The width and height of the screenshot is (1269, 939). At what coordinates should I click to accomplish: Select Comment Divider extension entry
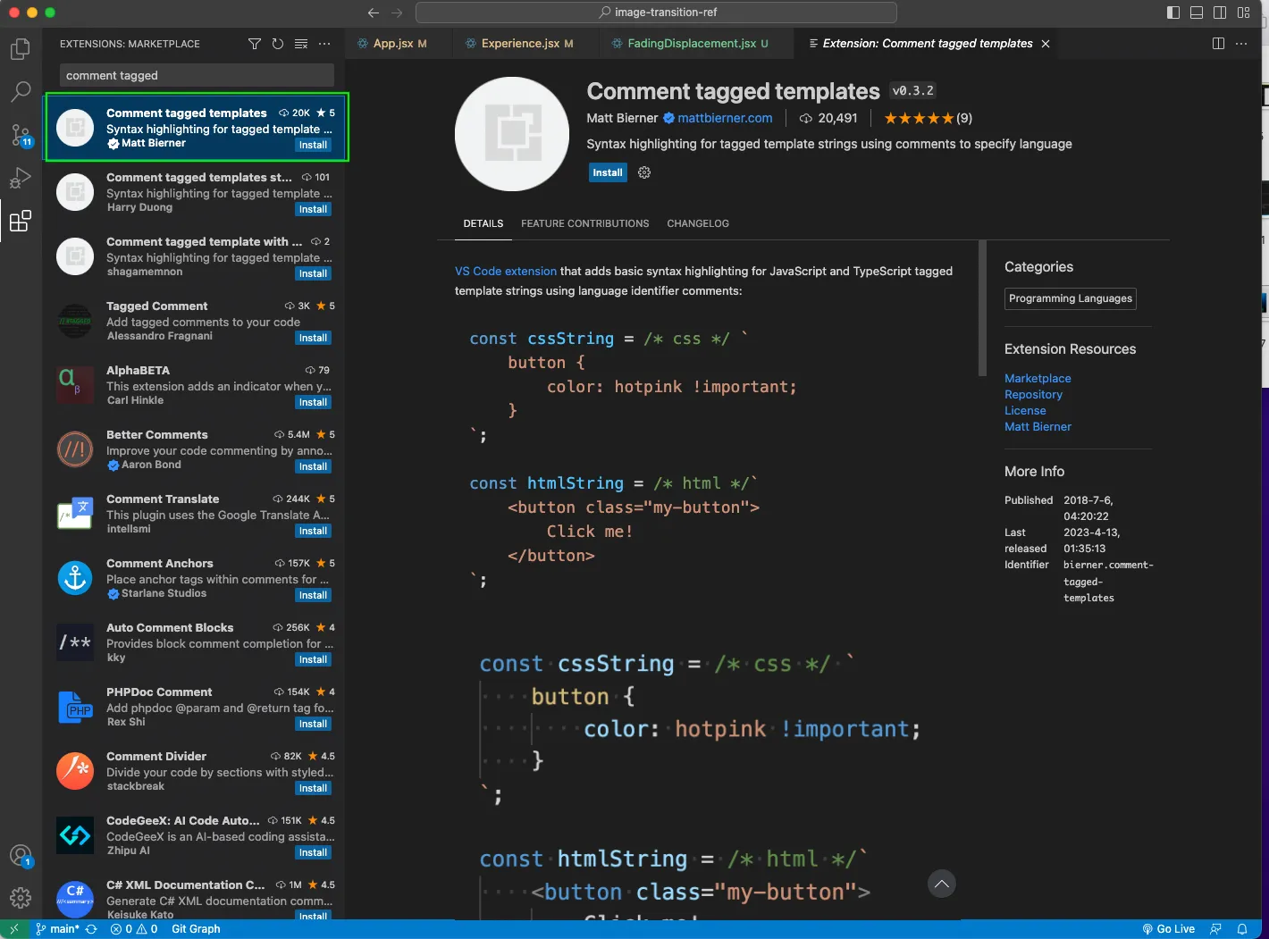(196, 772)
